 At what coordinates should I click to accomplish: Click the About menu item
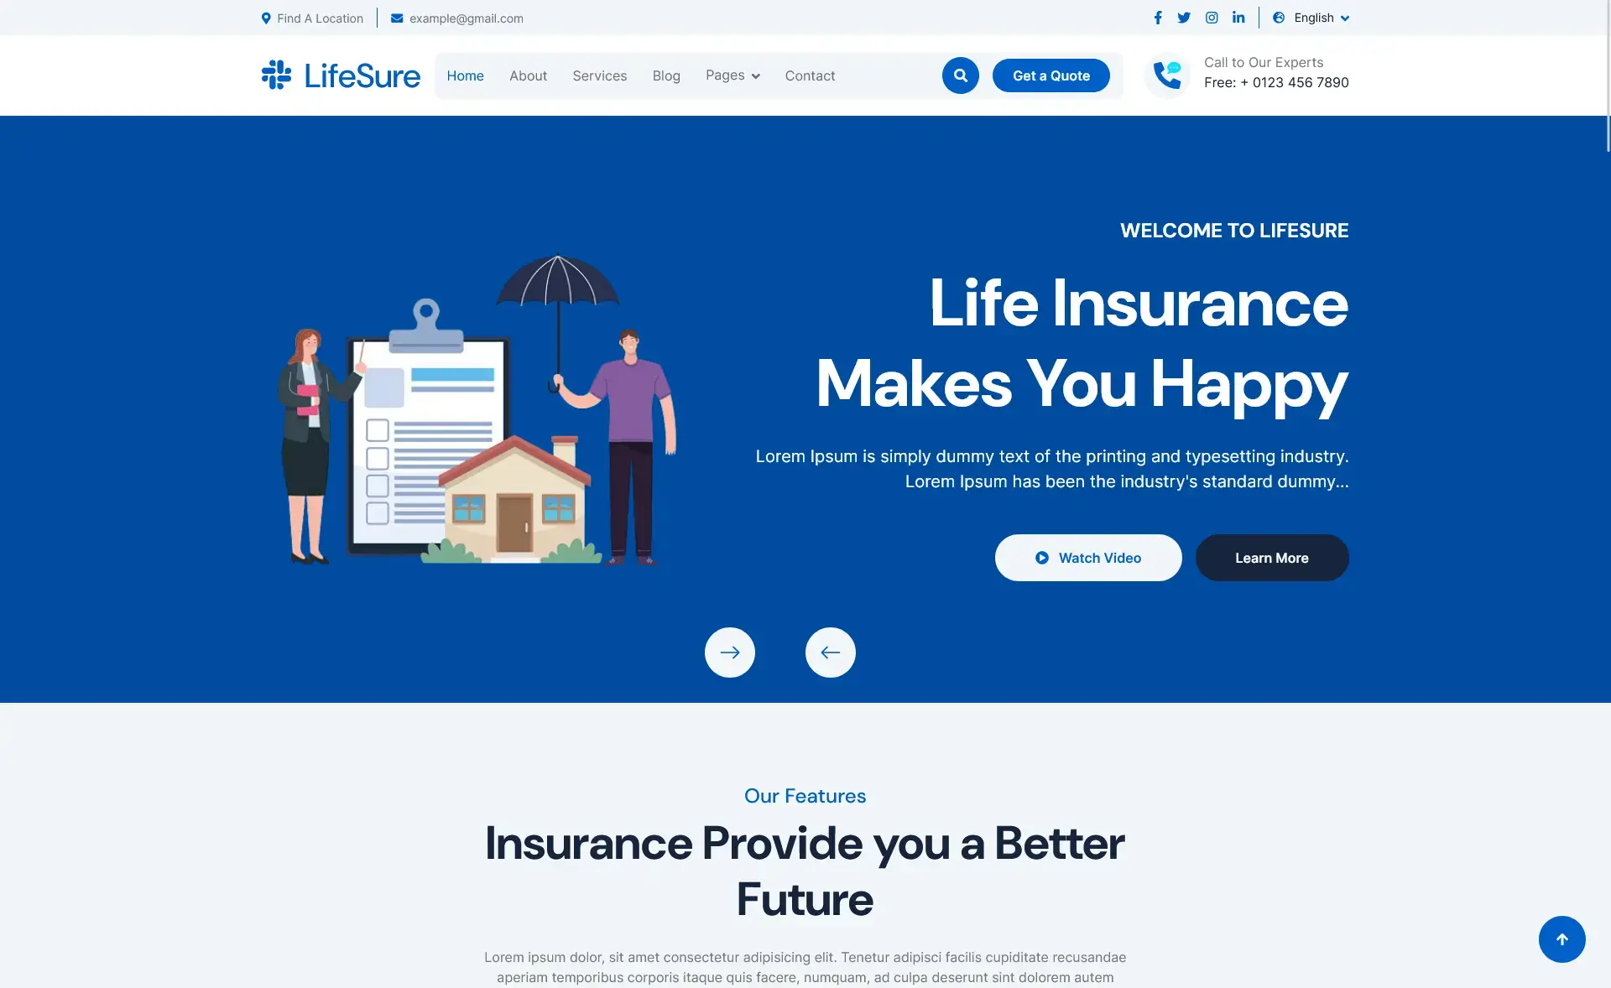click(528, 75)
